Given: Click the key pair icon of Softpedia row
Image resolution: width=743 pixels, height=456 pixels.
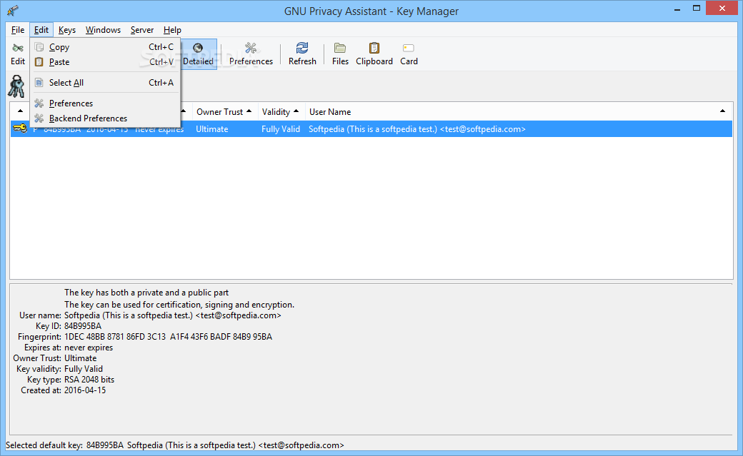Looking at the screenshot, I should [x=20, y=128].
